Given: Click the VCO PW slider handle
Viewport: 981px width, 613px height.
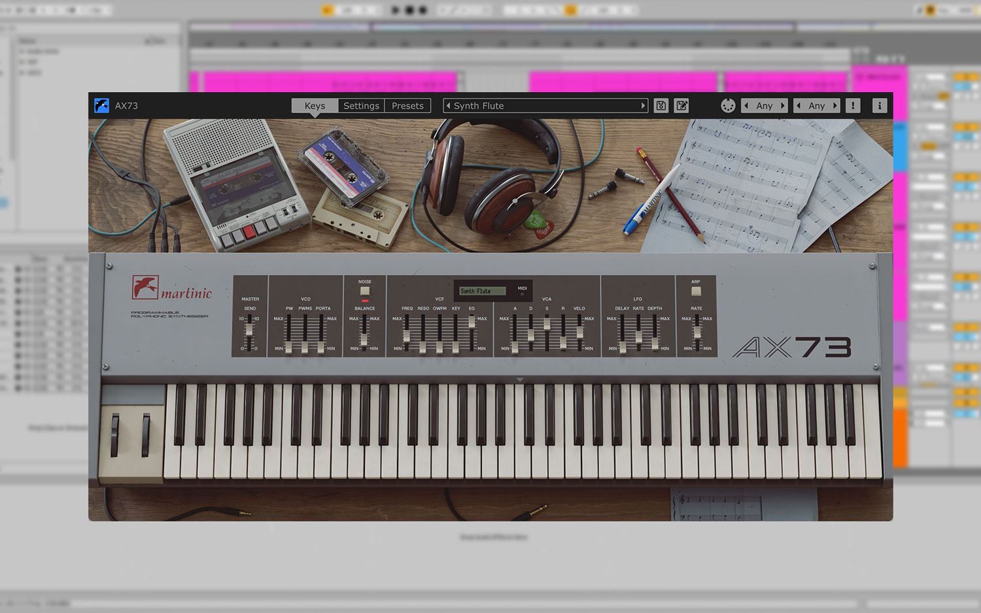Looking at the screenshot, I should pos(288,347).
